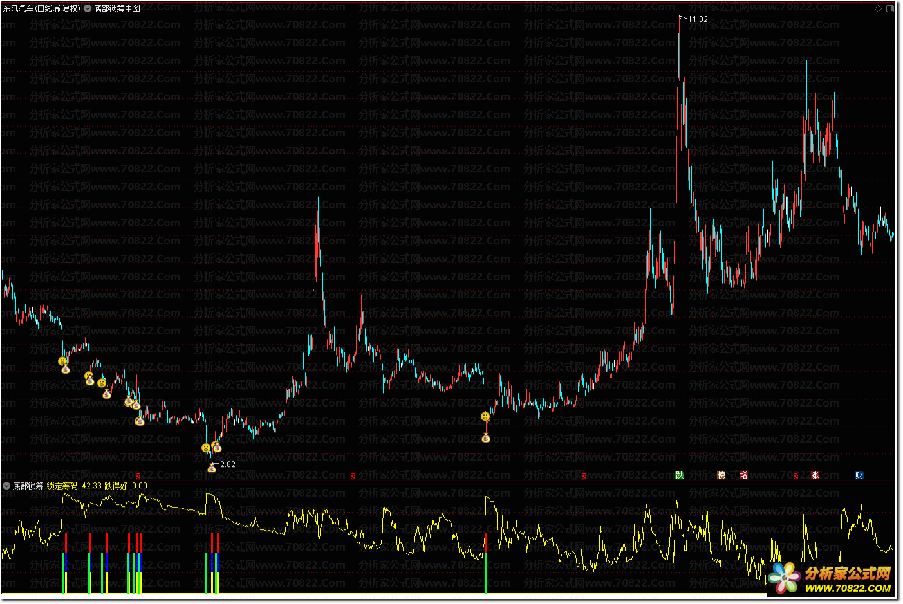Open the 底部锁筹主图 indicator dropdown arrow
Image resolution: width=903 pixels, height=604 pixels.
[88, 8]
